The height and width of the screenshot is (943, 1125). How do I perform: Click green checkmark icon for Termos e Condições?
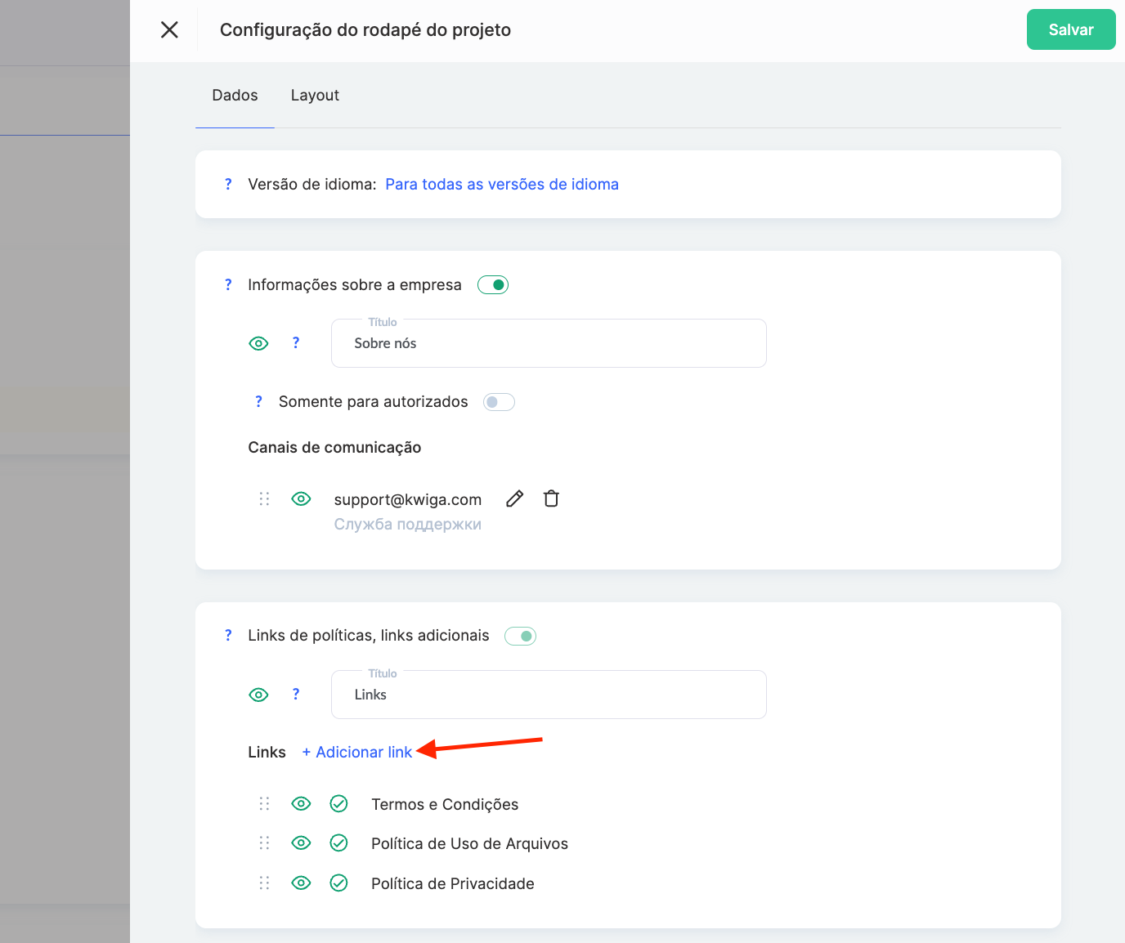[x=338, y=804]
